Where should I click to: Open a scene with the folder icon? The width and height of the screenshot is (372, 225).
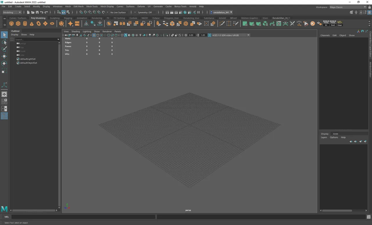click(33, 12)
